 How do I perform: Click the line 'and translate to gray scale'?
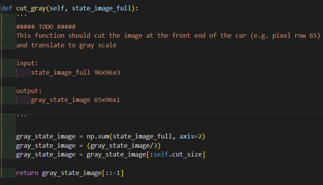pos(66,45)
